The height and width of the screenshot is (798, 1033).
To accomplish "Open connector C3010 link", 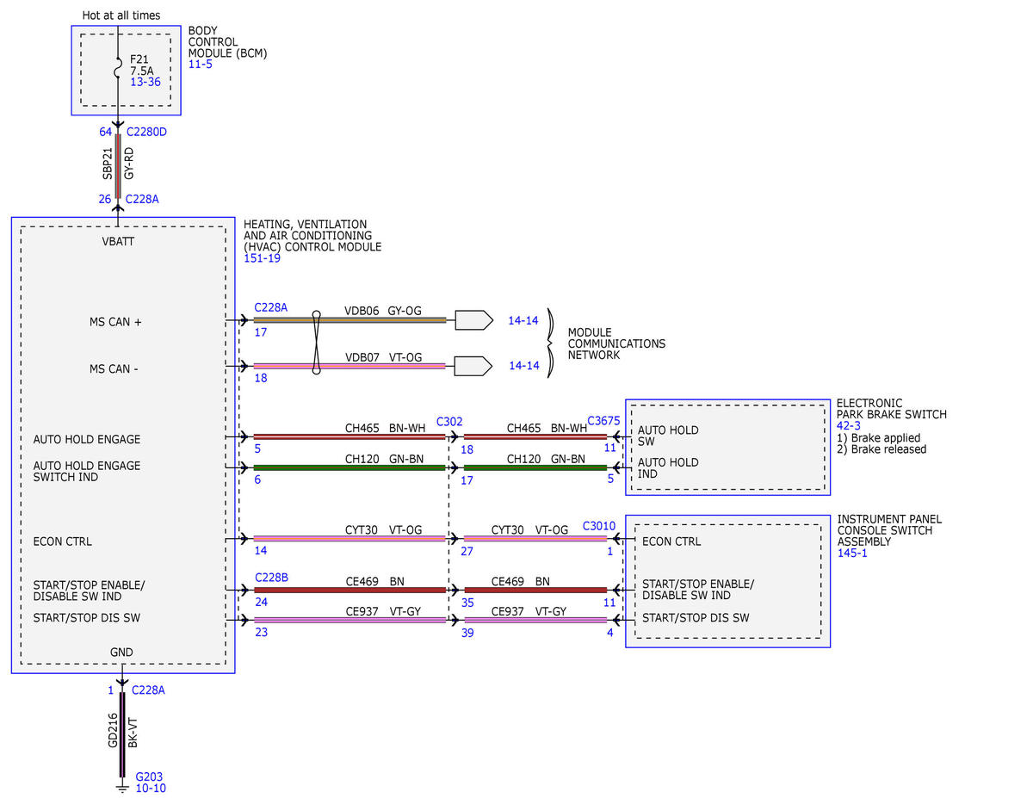I will click(x=599, y=525).
